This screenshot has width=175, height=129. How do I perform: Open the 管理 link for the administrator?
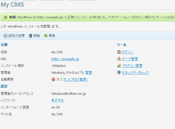tap(89, 73)
